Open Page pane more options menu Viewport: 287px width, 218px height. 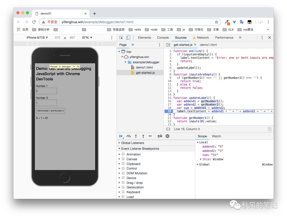tap(159, 45)
